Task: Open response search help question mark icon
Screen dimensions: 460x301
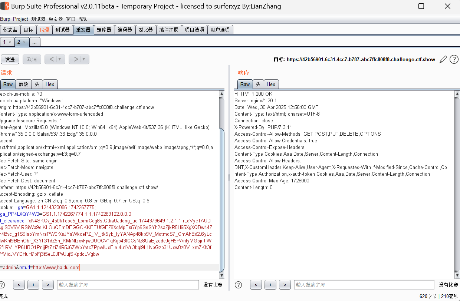Action: [239, 285]
